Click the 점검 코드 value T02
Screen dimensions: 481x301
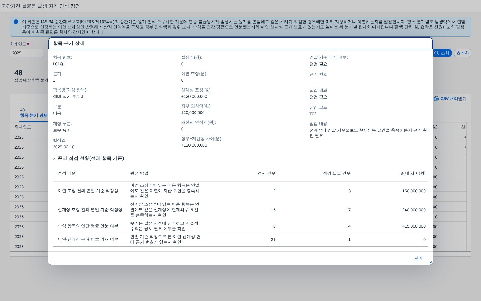coord(313,114)
